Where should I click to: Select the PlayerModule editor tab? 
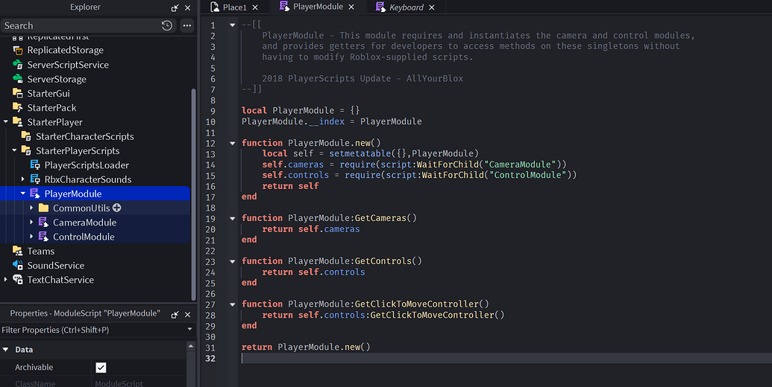[x=318, y=7]
